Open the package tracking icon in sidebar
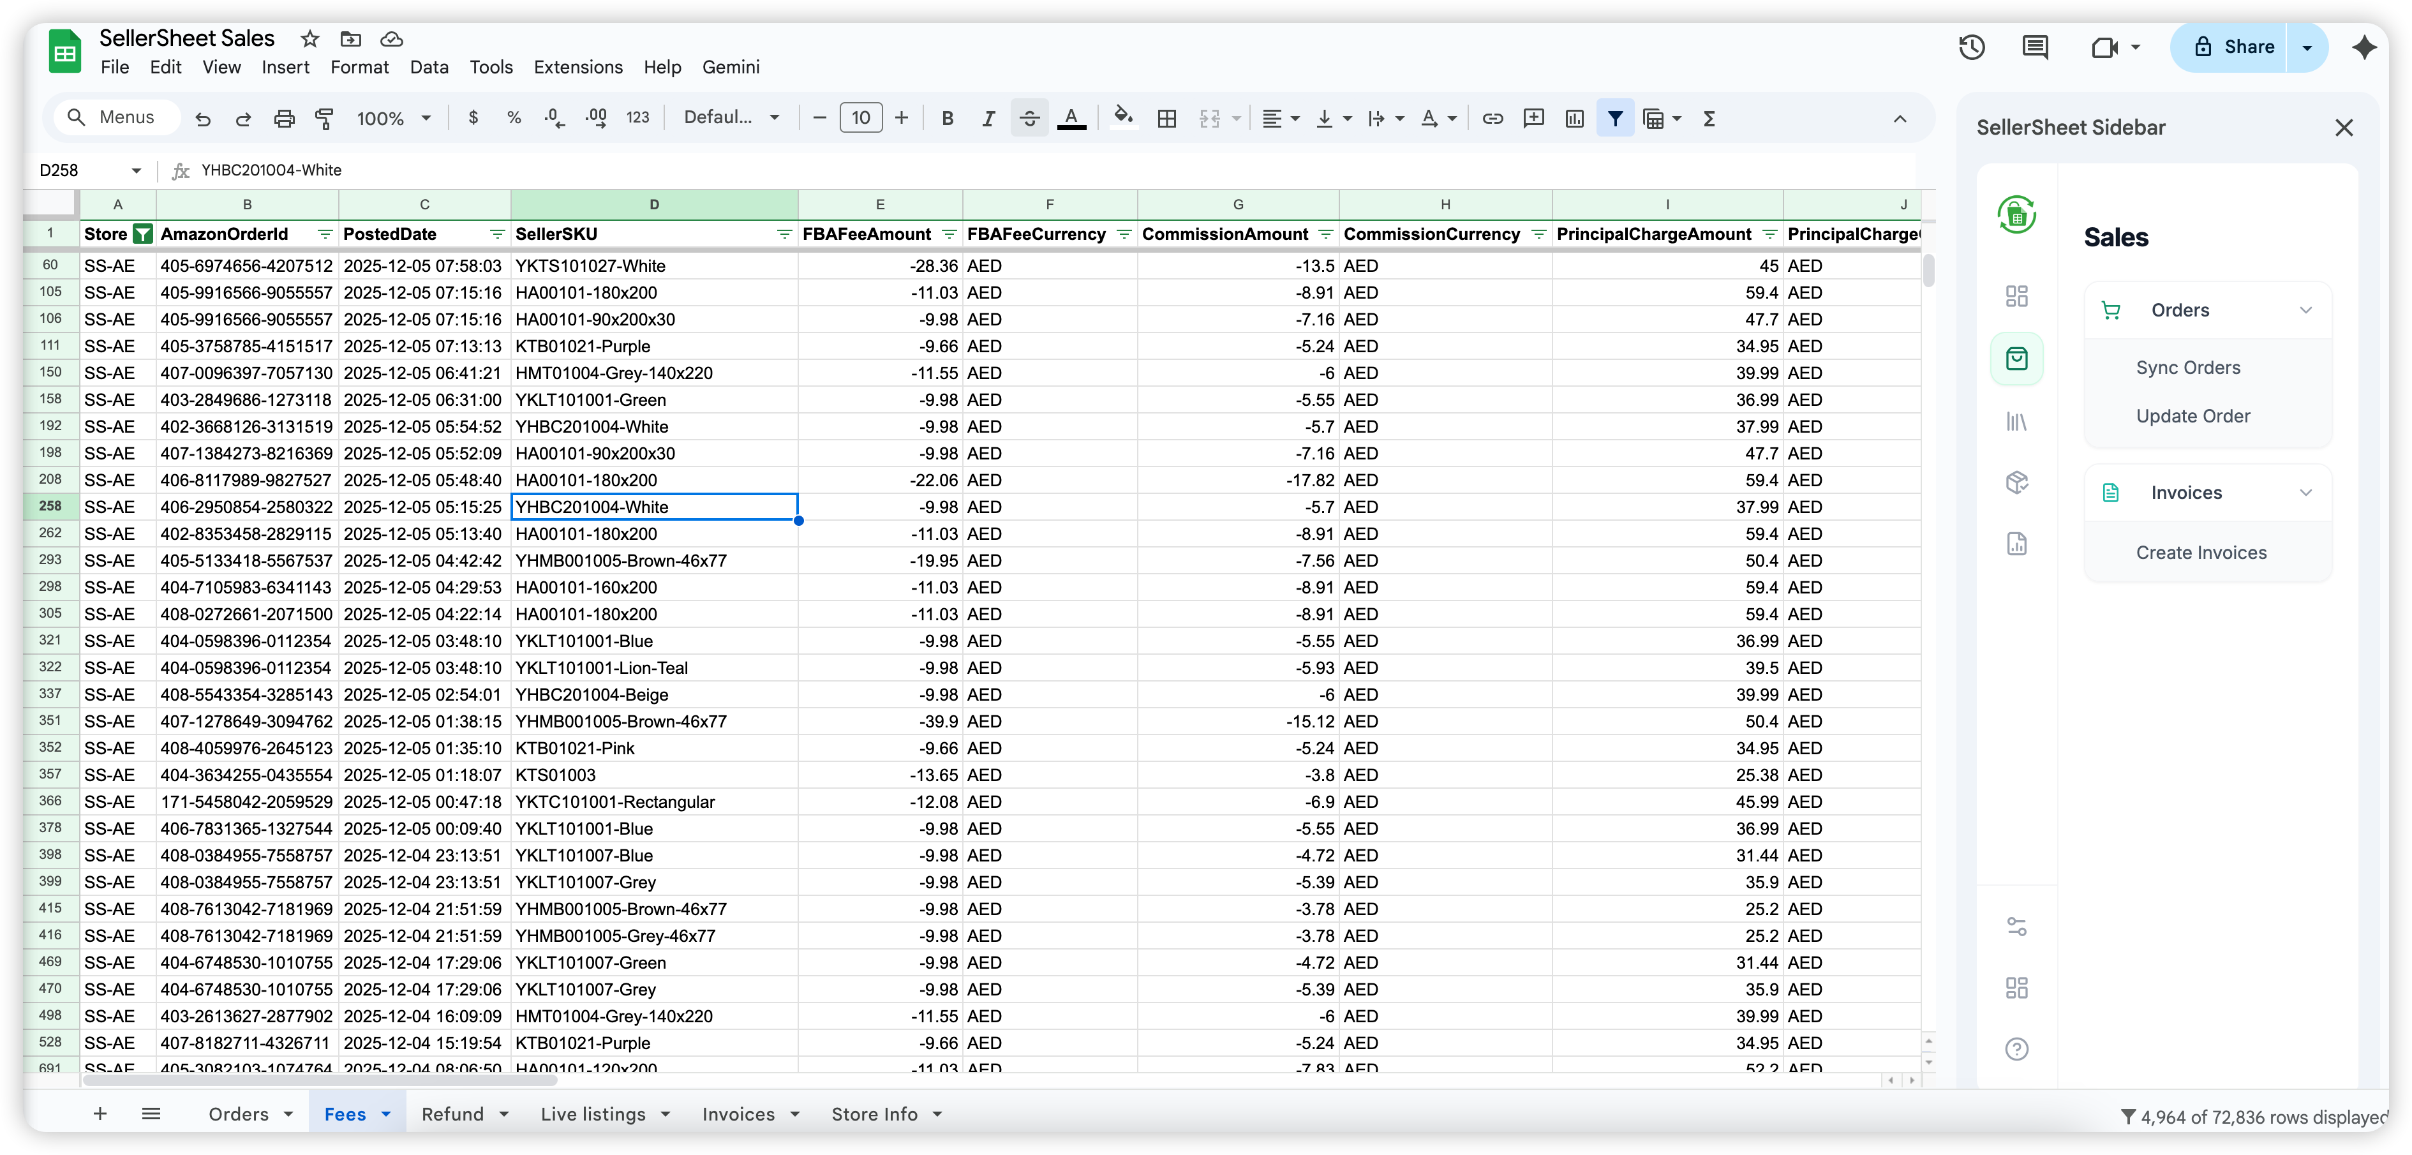Screen dimensions: 2412x1155 tap(2017, 482)
